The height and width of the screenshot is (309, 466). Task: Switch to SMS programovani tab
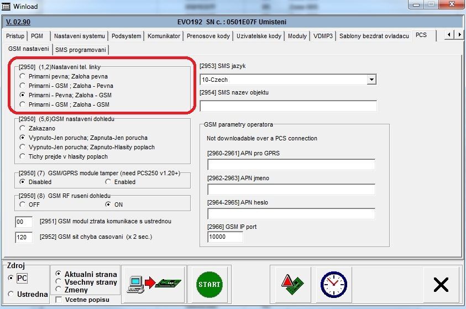[x=81, y=50]
